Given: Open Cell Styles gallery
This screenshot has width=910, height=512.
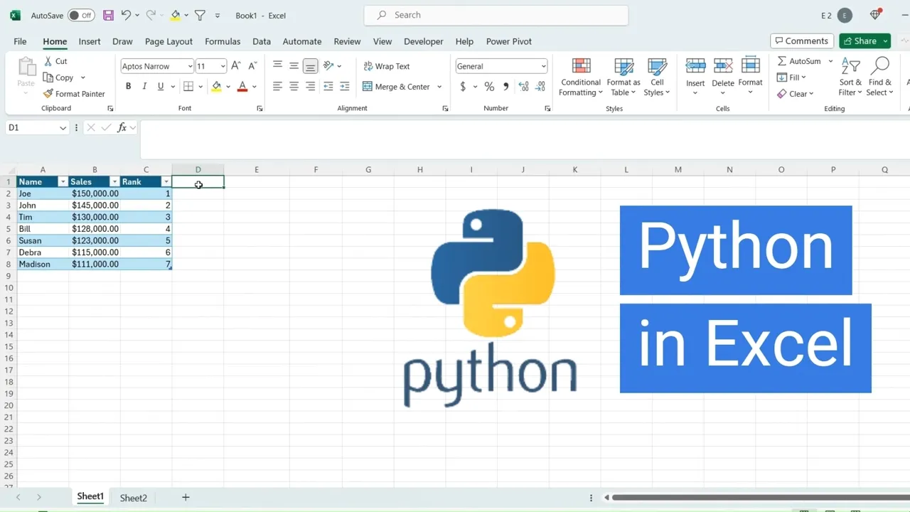Looking at the screenshot, I should (x=656, y=77).
